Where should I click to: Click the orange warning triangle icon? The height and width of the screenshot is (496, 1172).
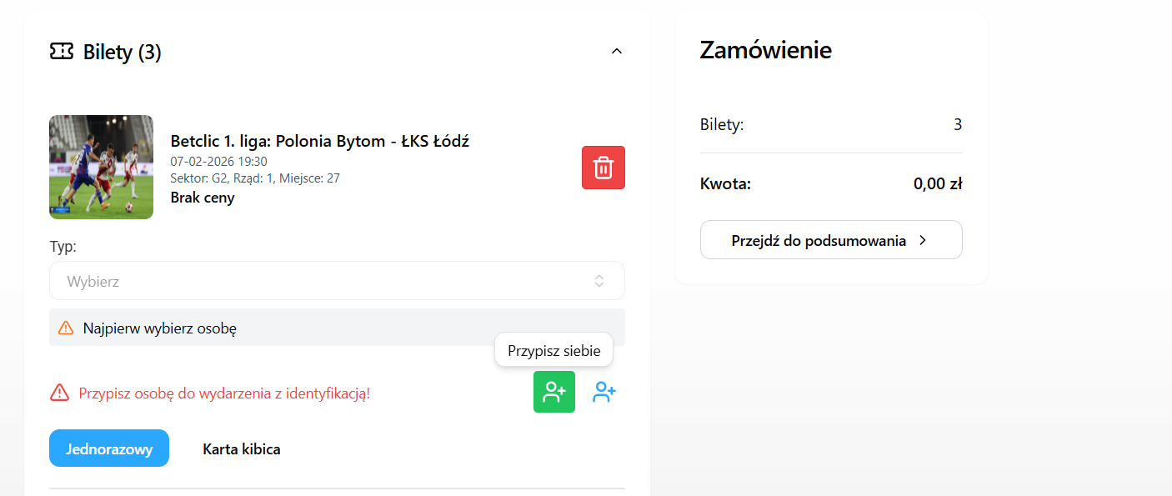coord(66,328)
